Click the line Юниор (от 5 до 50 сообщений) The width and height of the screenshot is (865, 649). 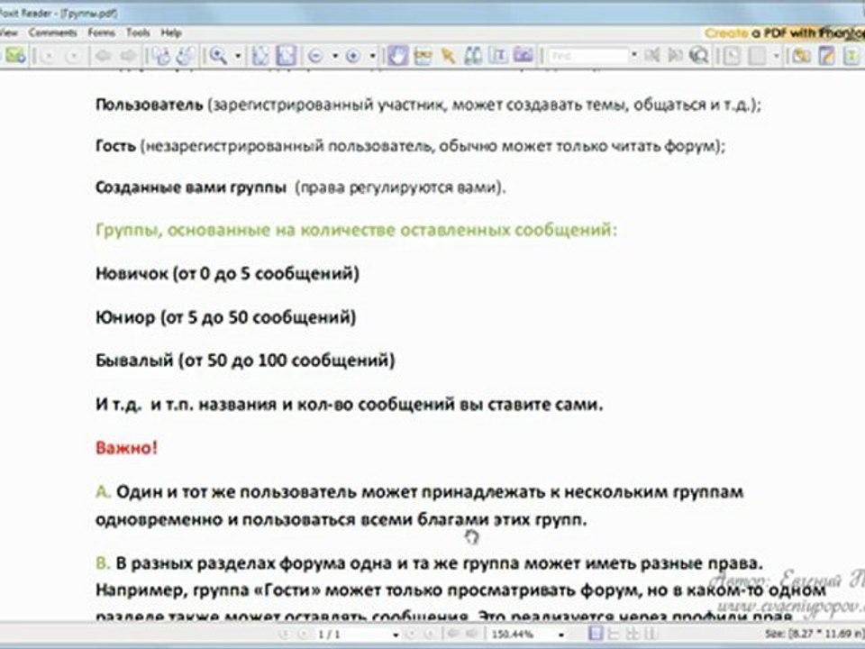coord(225,317)
